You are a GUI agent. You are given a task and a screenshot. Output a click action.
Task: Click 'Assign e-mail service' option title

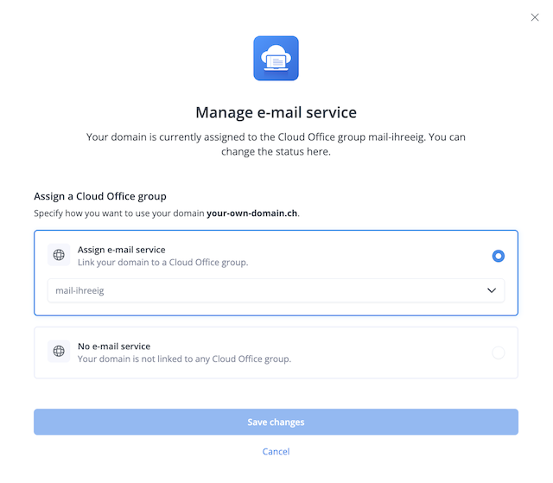pos(121,250)
